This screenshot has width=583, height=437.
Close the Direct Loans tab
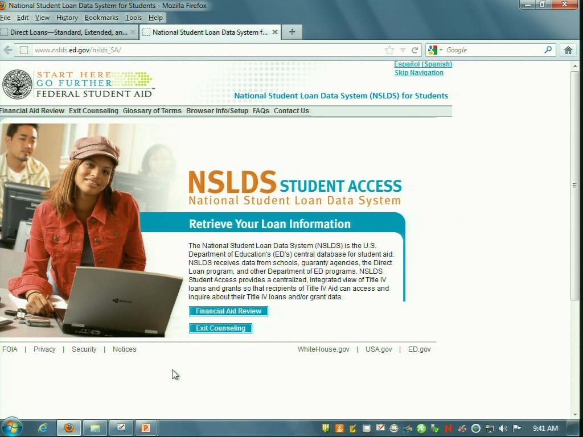point(133,32)
